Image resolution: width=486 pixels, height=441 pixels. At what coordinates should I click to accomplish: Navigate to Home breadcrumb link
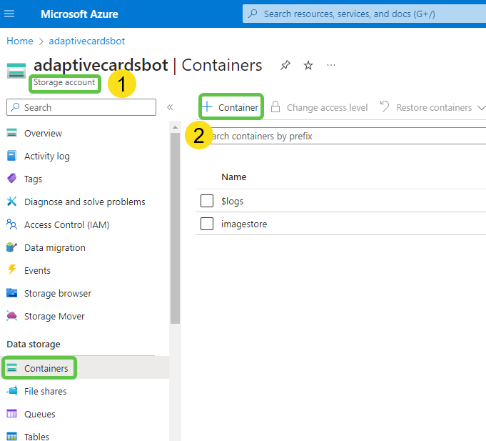coord(20,41)
